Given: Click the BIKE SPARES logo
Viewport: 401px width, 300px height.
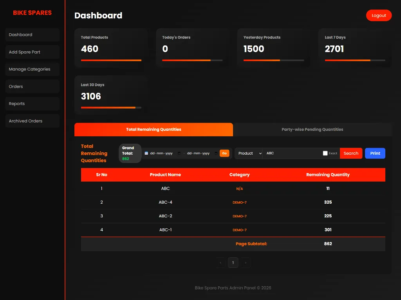Looking at the screenshot, I should [32, 13].
